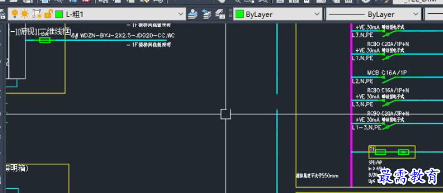
Task: Select the T1 label in the yellow box
Action: pyautogui.click(x=372, y=149)
